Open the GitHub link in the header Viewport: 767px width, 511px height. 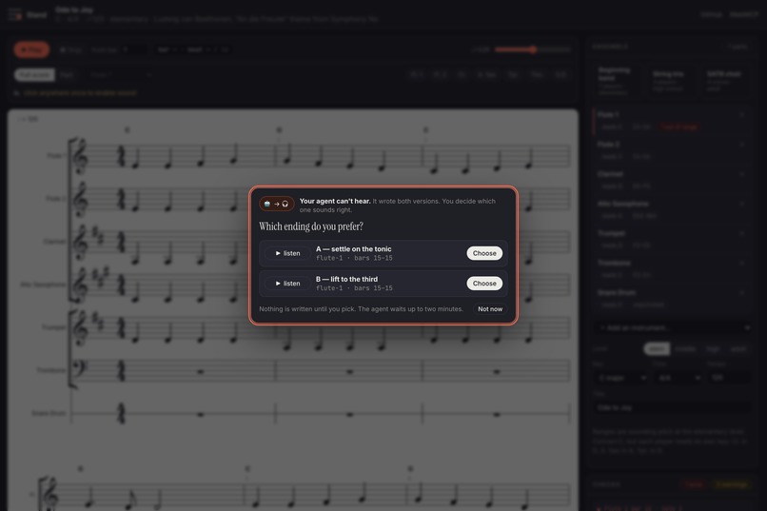tap(711, 14)
